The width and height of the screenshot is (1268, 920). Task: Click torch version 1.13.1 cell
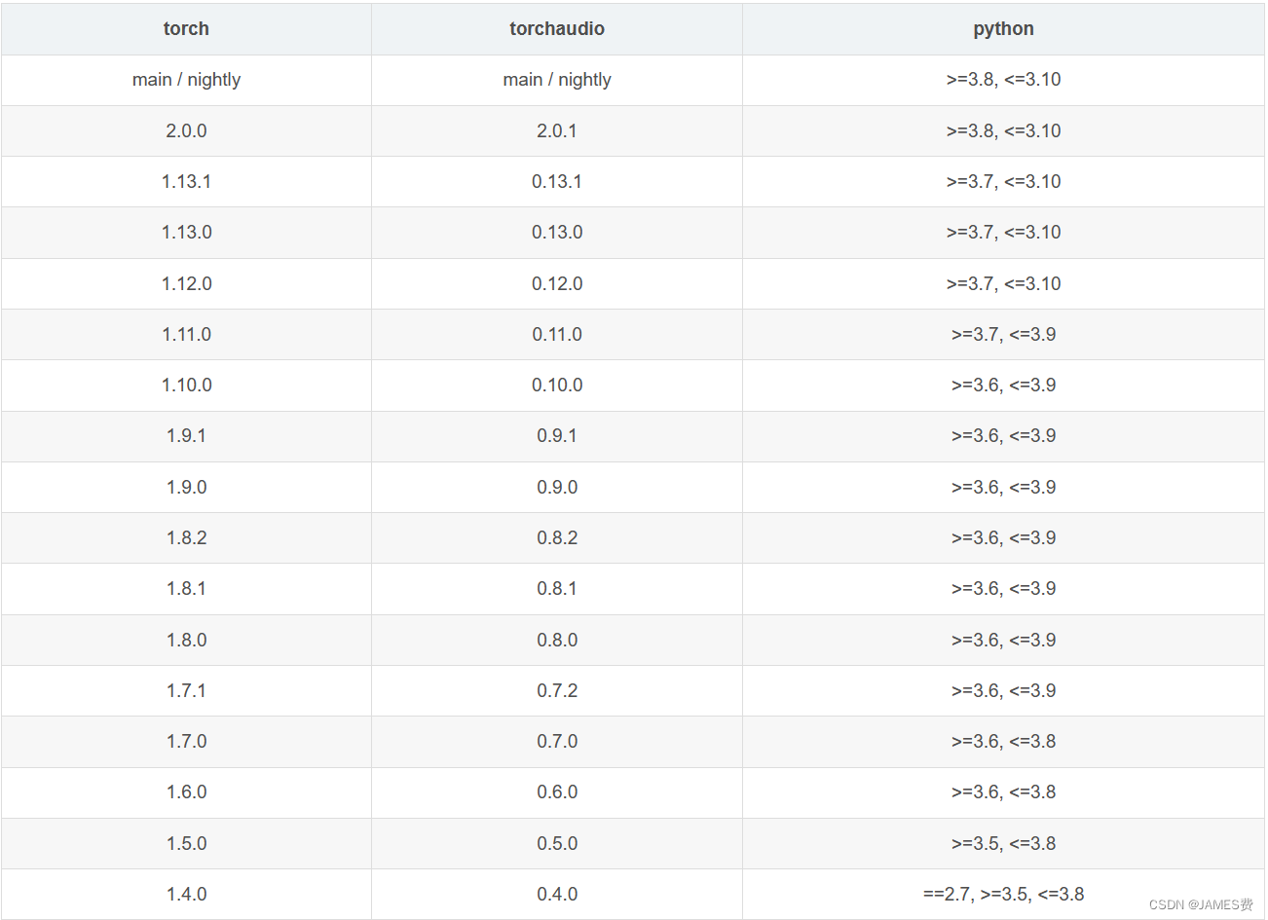(186, 182)
